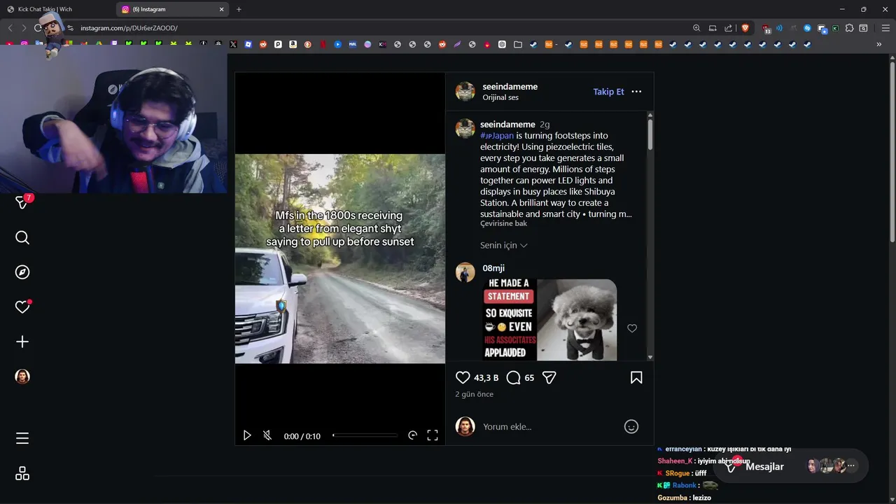Screen dimensions: 896x504
Task: Open your profile avatar in sidebar
Action: [x=22, y=377]
